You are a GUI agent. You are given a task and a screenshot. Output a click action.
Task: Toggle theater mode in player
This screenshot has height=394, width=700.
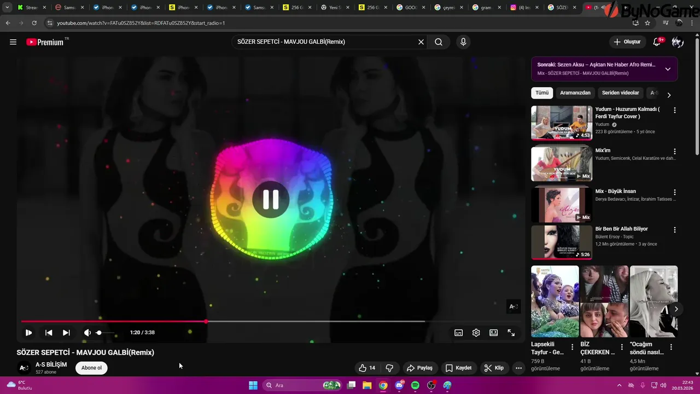494,333
